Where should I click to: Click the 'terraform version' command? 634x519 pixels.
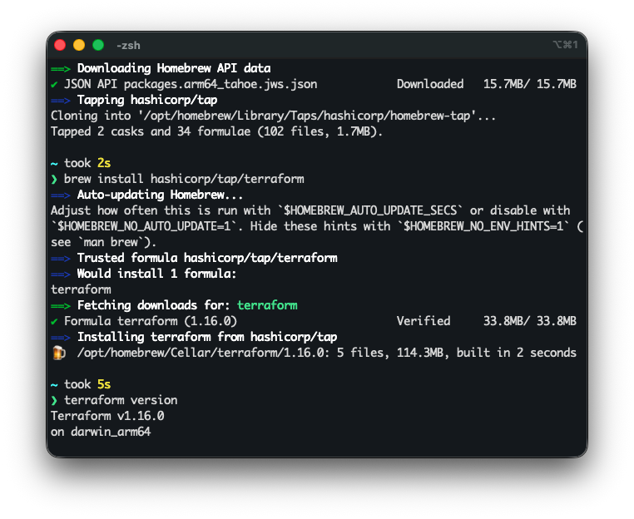click(x=121, y=400)
